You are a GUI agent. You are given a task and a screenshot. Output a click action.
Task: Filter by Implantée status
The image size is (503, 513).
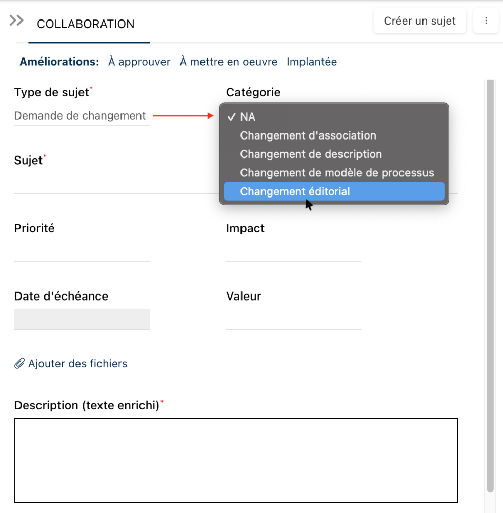pyautogui.click(x=312, y=62)
